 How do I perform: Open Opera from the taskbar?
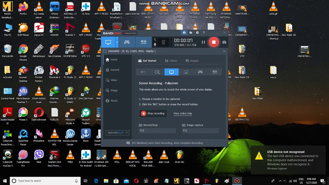(136, 181)
